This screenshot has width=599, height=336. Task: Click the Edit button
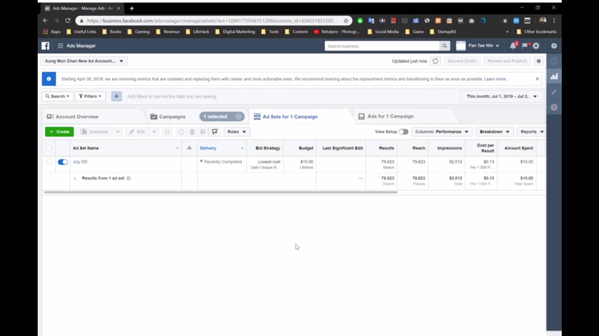(x=137, y=132)
